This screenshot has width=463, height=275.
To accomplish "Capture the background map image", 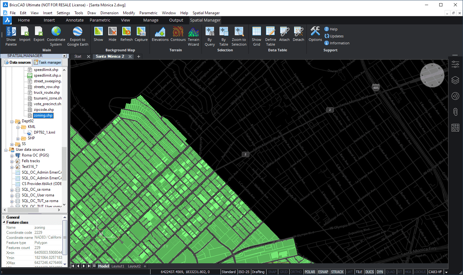I will click(141, 34).
